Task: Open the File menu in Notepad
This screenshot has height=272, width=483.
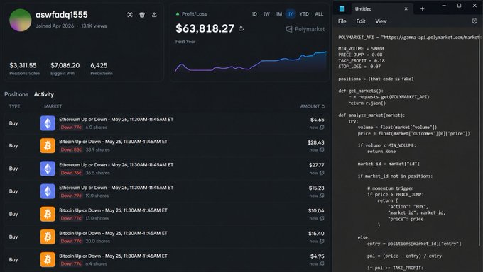Action: [342, 21]
